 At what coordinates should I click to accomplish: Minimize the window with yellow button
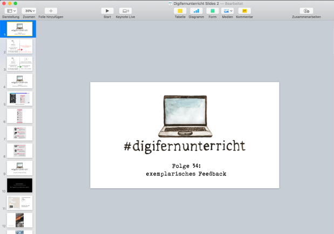click(x=10, y=3)
